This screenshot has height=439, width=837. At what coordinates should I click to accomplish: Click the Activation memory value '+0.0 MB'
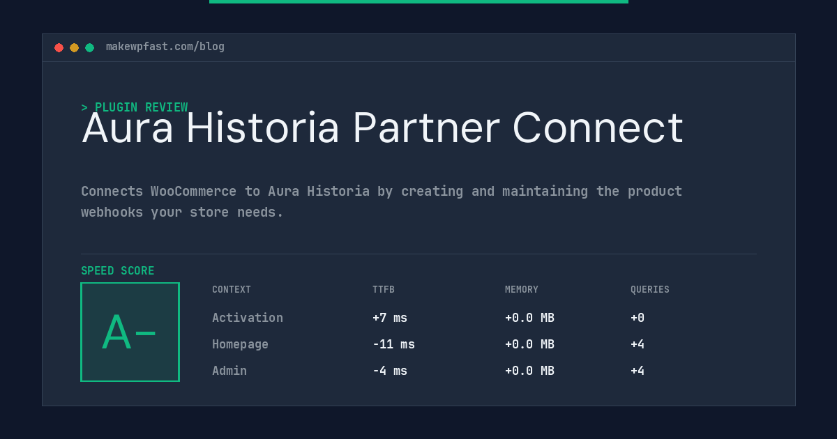pyautogui.click(x=529, y=318)
